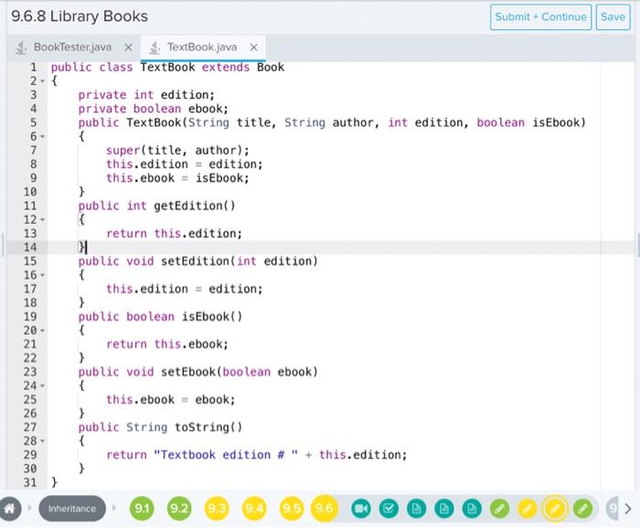The width and height of the screenshot is (640, 528).
Task: Jump to lesson 9.2 circle
Action: [179, 509]
